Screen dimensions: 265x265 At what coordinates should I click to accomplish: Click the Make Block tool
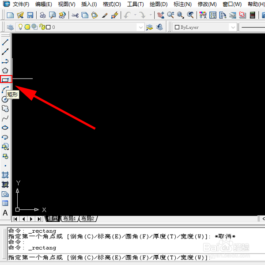(x=5, y=156)
